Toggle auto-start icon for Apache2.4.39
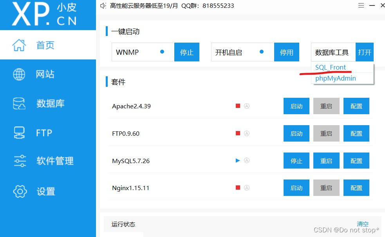 point(247,106)
